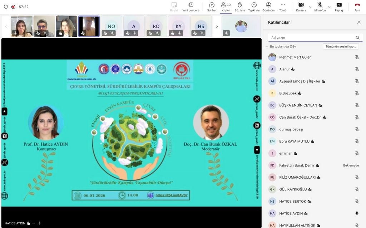Collapse the Bu toplantıda (39) list
366x228 pixels.
click(267, 46)
